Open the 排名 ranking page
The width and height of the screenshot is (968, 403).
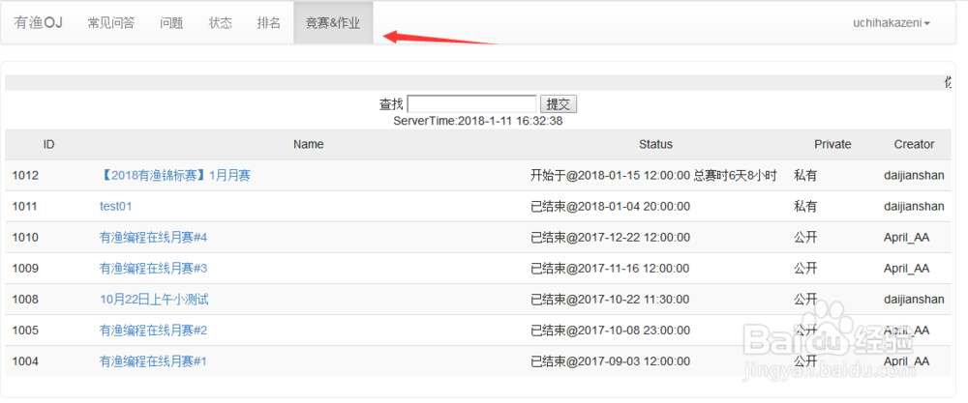(x=268, y=23)
